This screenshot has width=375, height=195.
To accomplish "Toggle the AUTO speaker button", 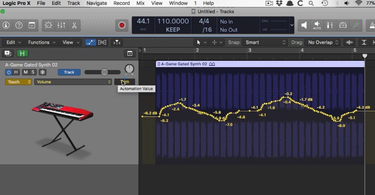I will [317, 25].
